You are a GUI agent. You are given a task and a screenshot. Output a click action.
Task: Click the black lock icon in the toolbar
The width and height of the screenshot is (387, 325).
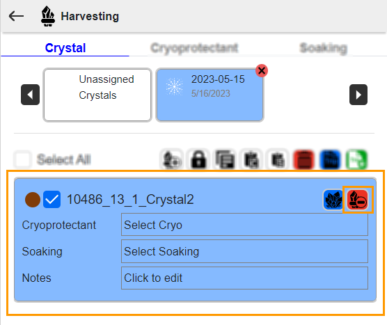[198, 159]
